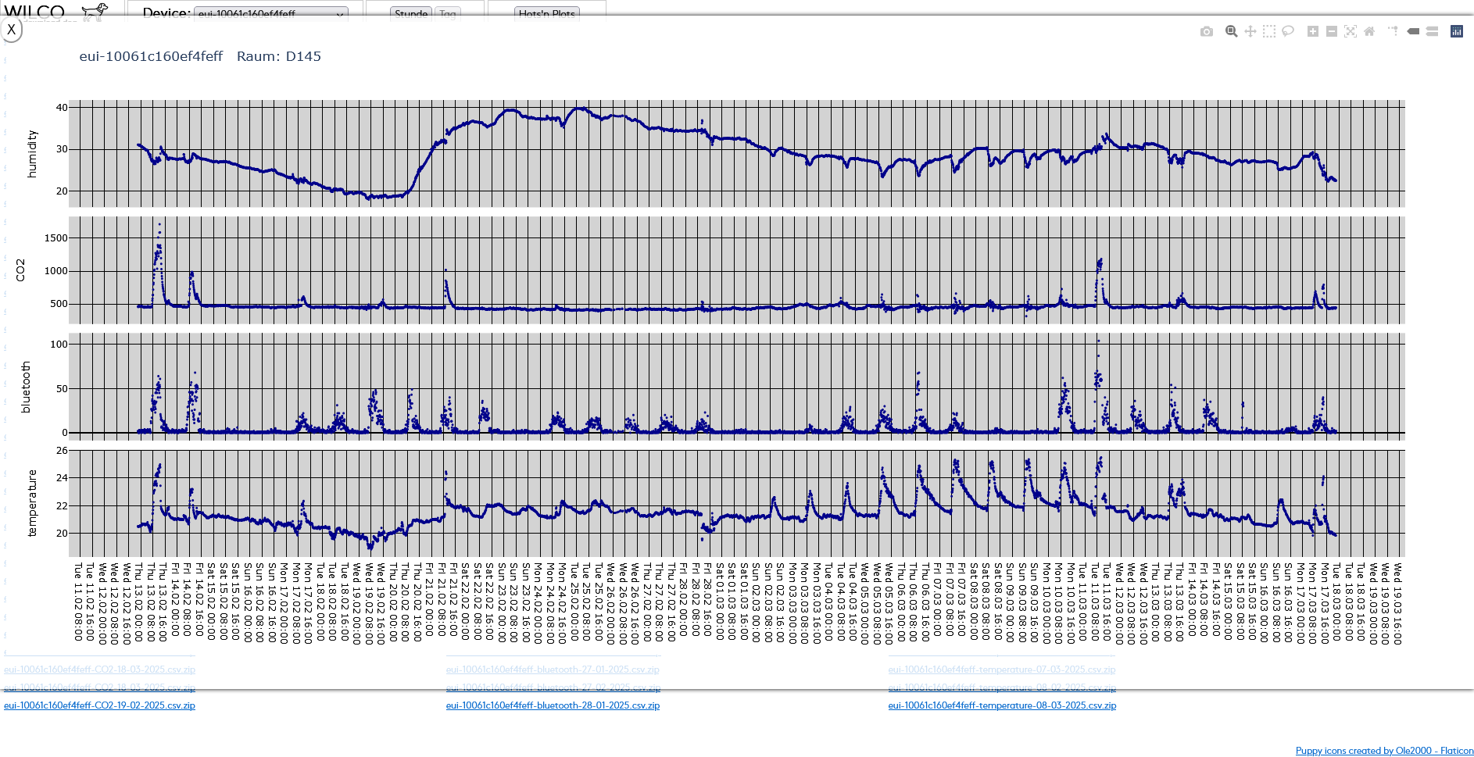Toggle spike lines in the modebar
1474x757 pixels.
click(x=1394, y=31)
